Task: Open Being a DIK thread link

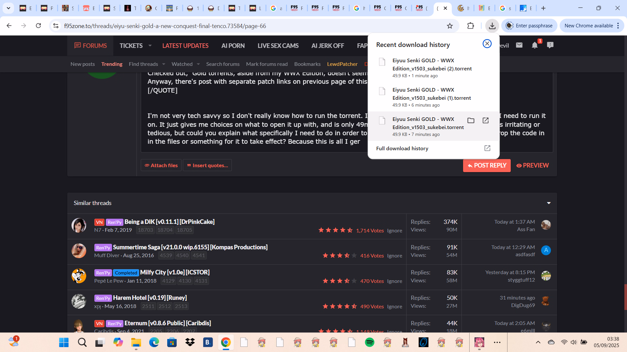Action: point(169,222)
